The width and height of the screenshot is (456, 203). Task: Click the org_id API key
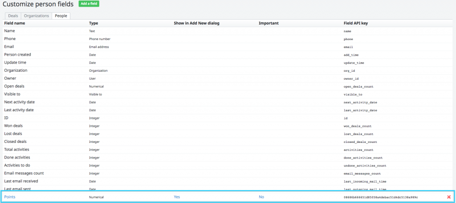pos(350,70)
